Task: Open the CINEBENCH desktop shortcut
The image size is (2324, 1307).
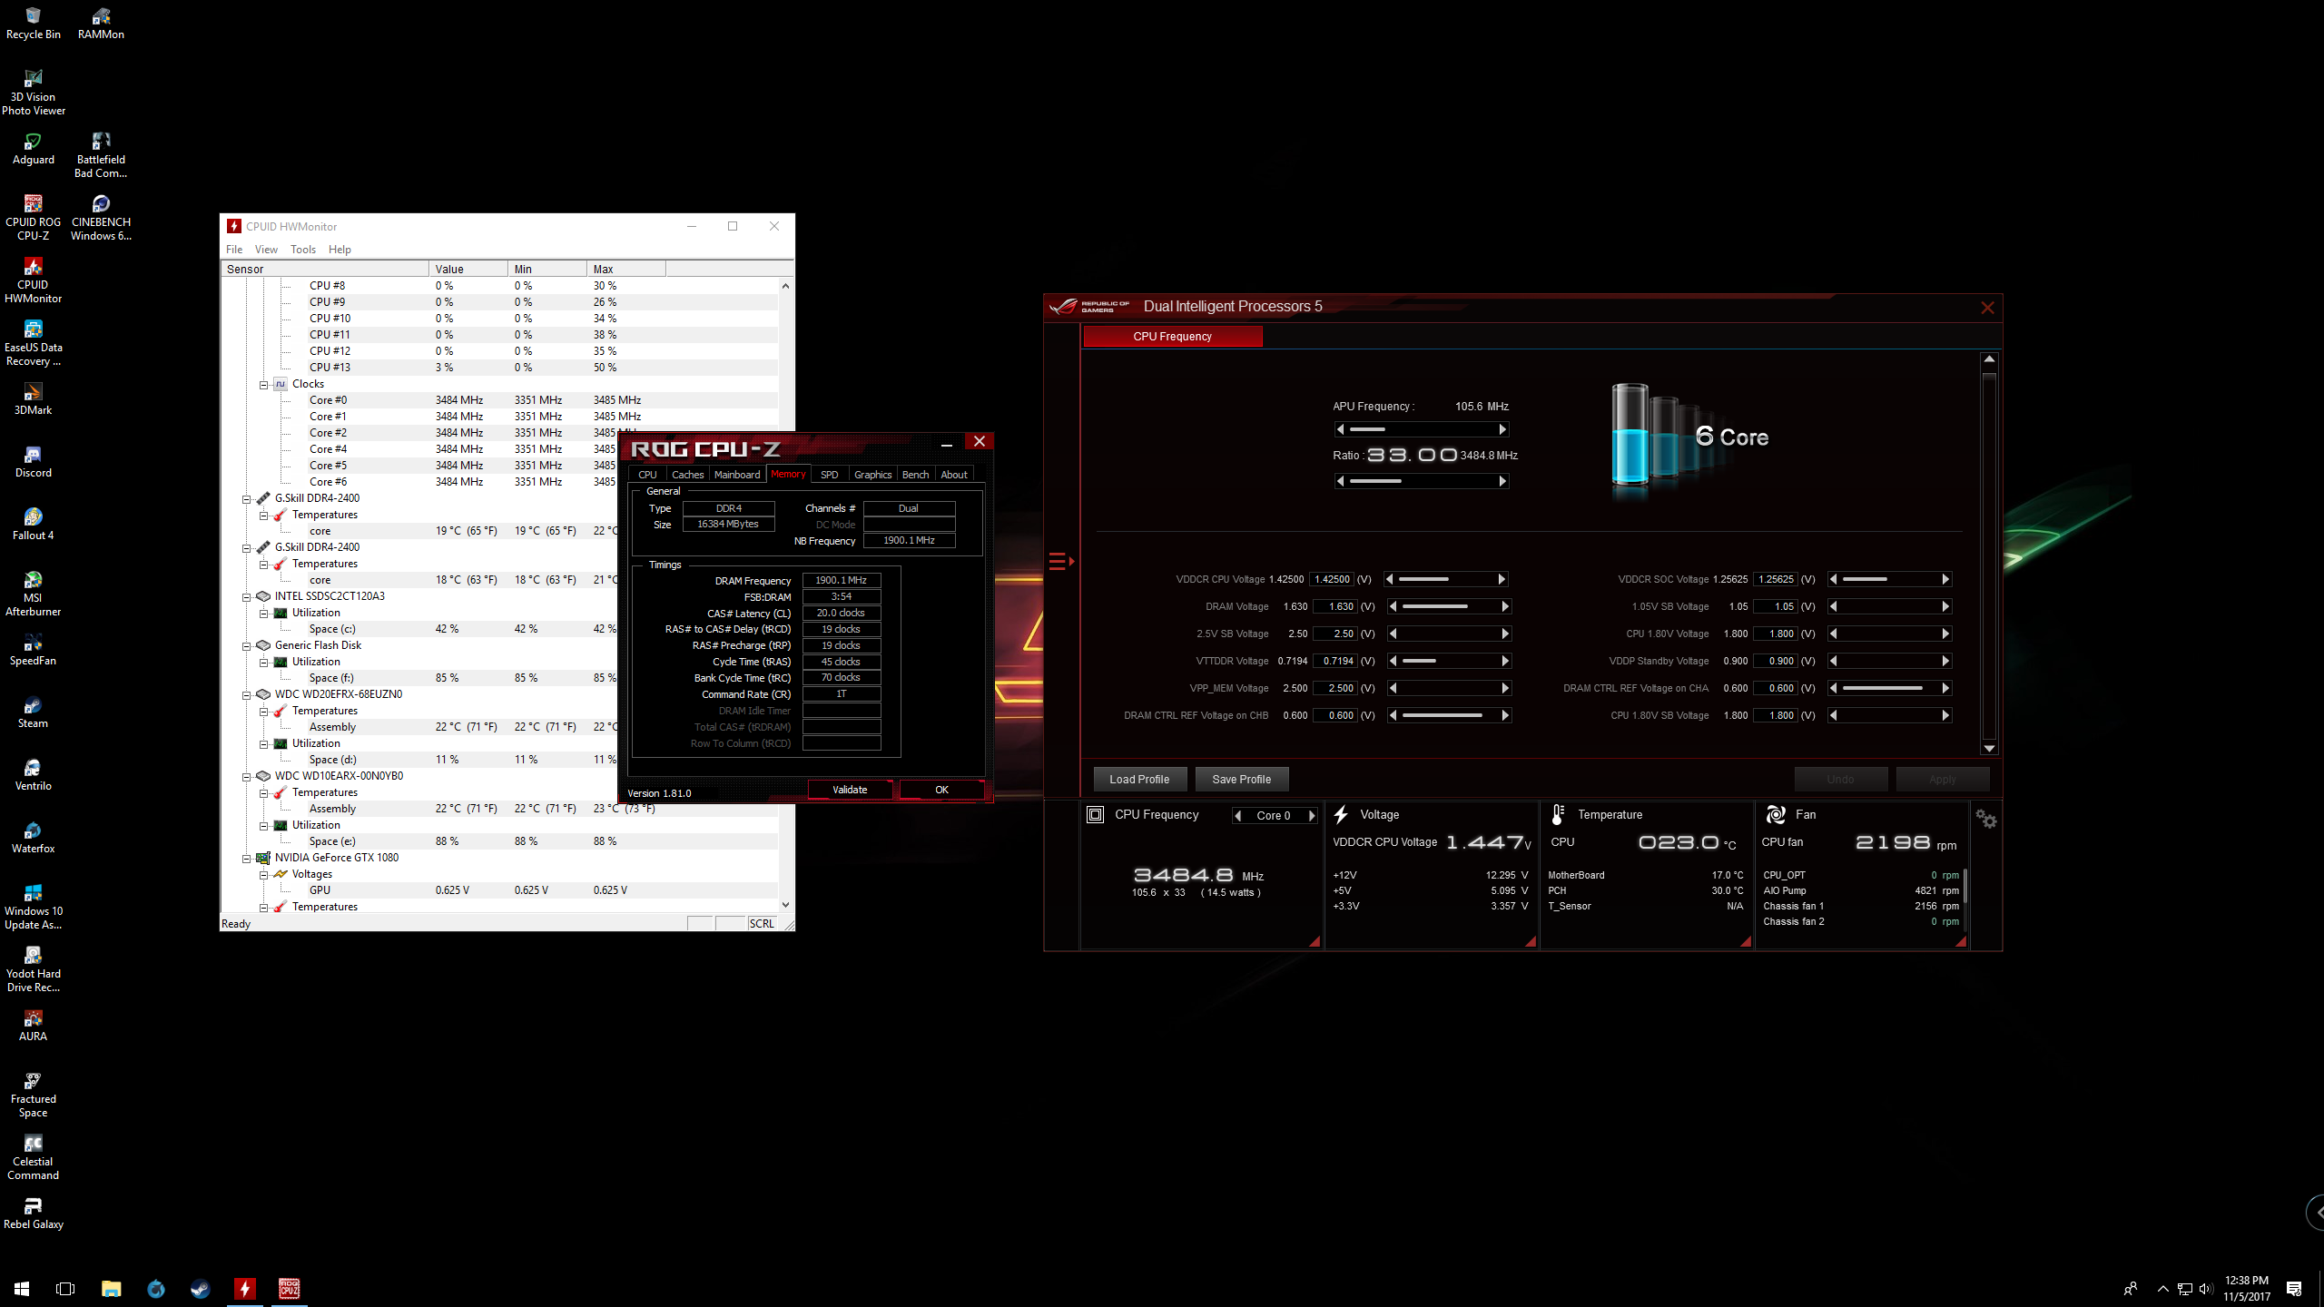Action: (101, 205)
